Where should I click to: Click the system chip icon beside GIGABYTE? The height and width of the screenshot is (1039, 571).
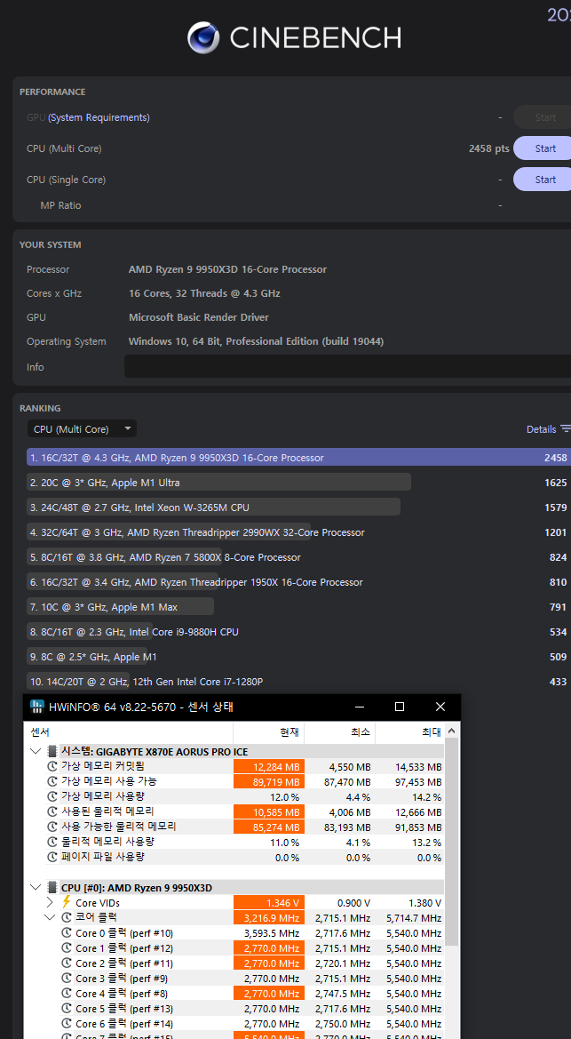pos(52,751)
